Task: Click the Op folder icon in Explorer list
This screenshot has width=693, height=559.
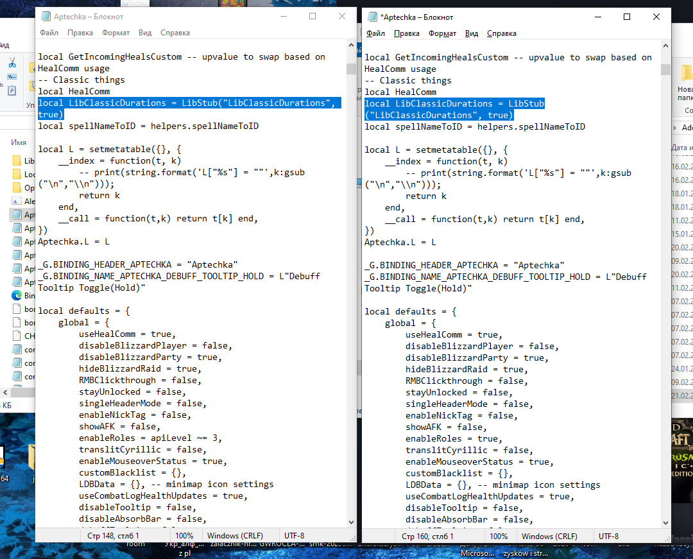Action: pyautogui.click(x=17, y=187)
